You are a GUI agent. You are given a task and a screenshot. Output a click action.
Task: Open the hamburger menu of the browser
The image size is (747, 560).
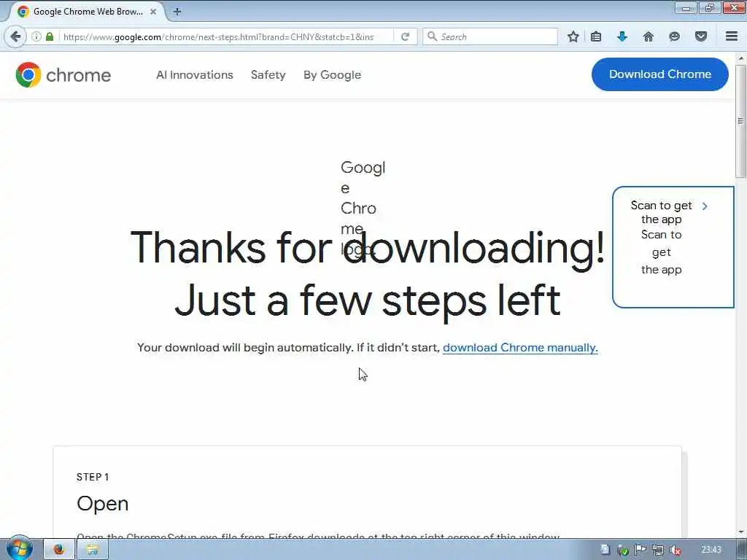pyautogui.click(x=732, y=36)
